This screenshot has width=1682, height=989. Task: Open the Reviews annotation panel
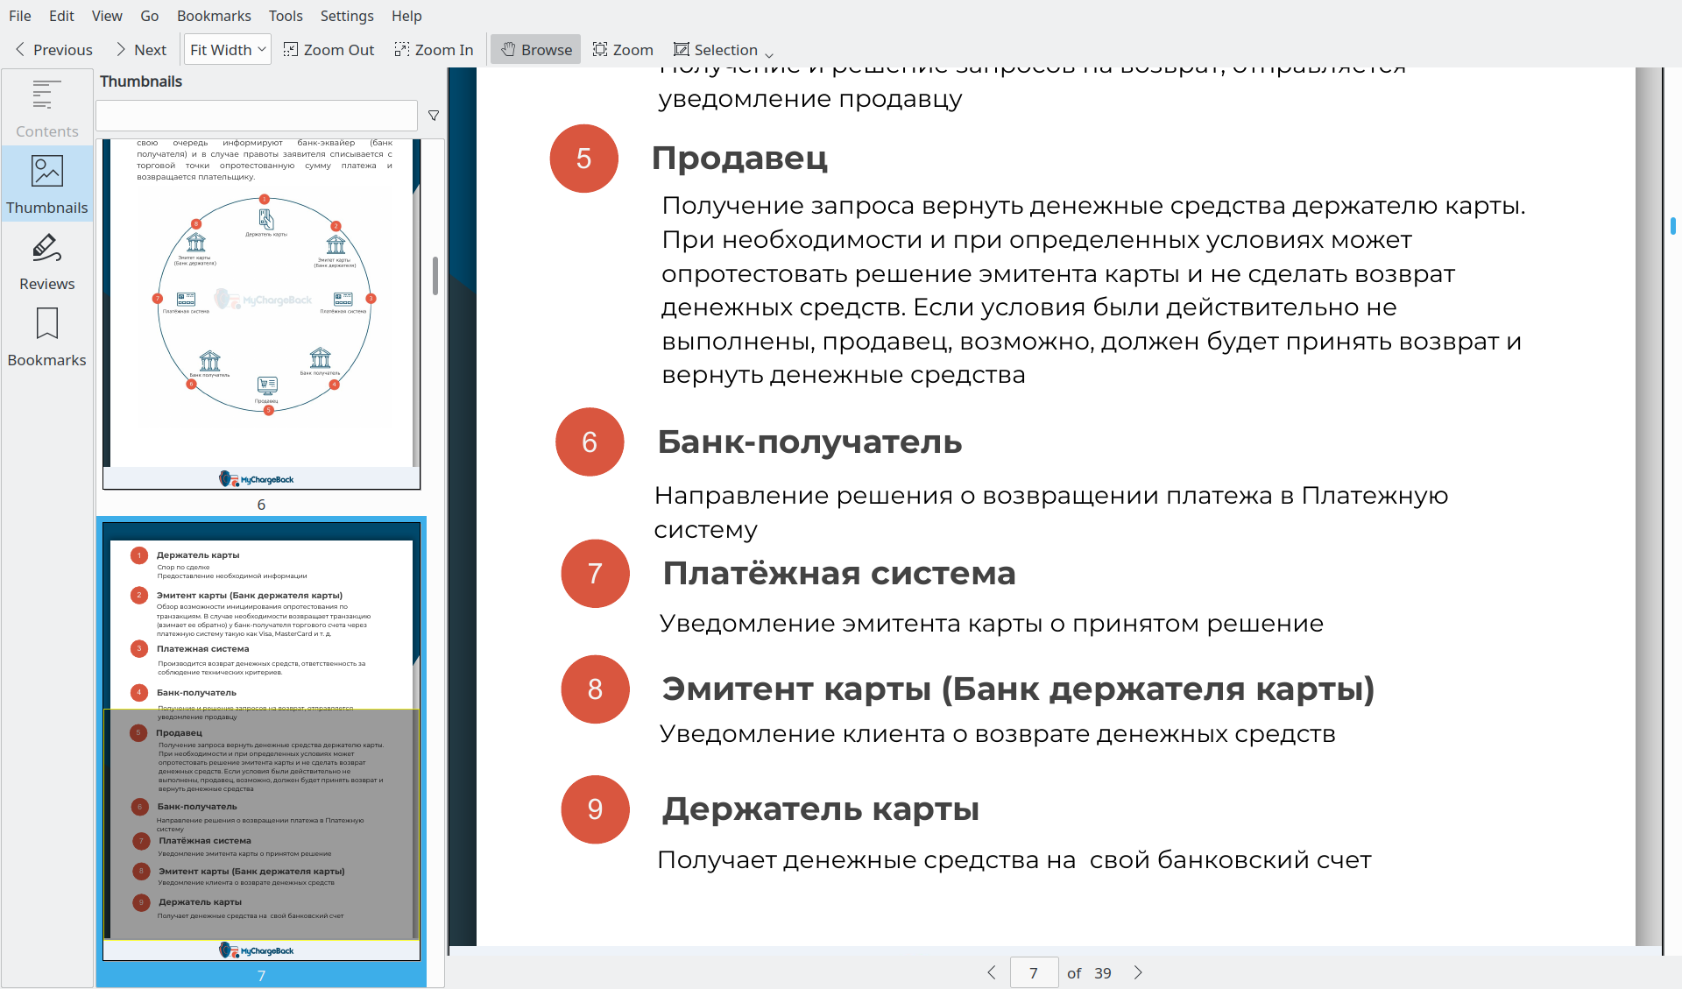tap(46, 261)
